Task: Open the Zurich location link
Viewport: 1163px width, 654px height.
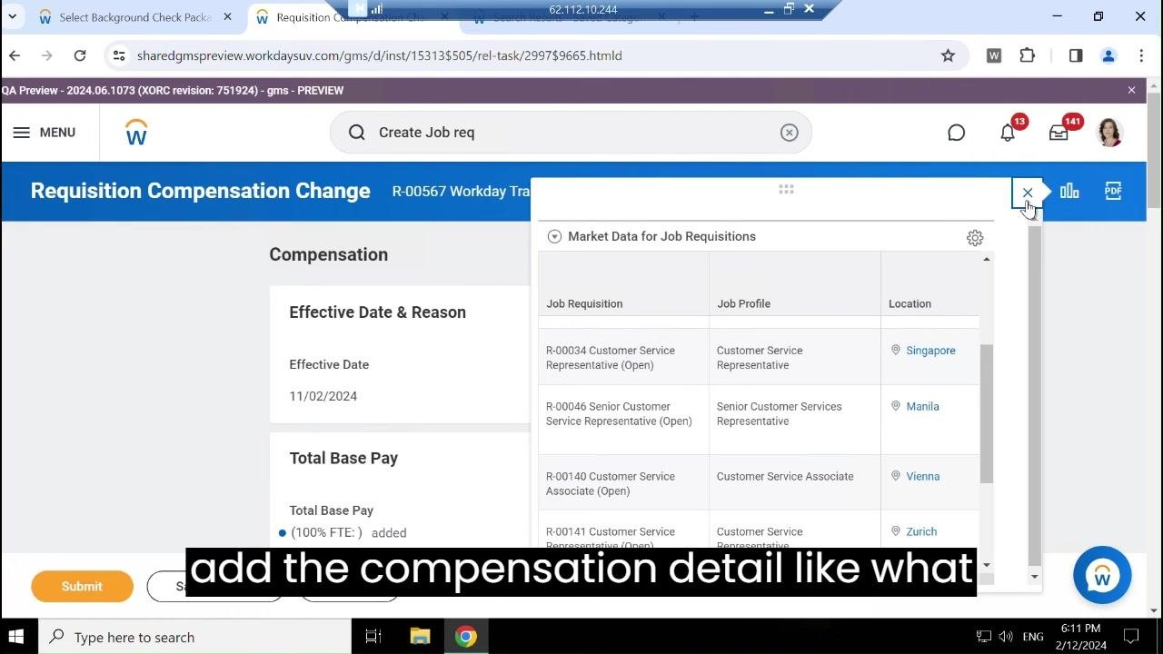Action: 921,532
